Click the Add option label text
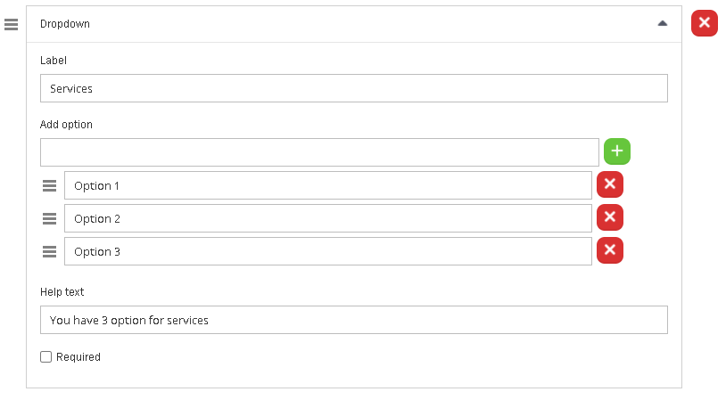 (x=66, y=125)
